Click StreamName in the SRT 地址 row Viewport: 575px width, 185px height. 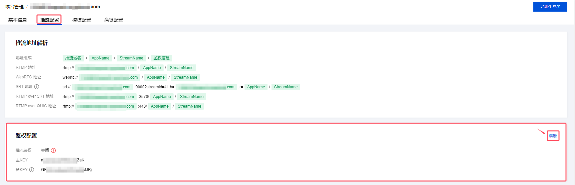click(286, 87)
